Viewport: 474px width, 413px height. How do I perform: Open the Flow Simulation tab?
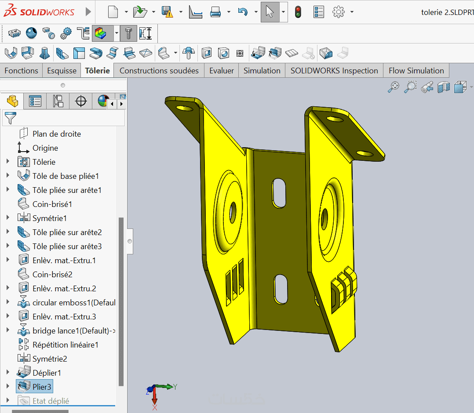point(416,71)
